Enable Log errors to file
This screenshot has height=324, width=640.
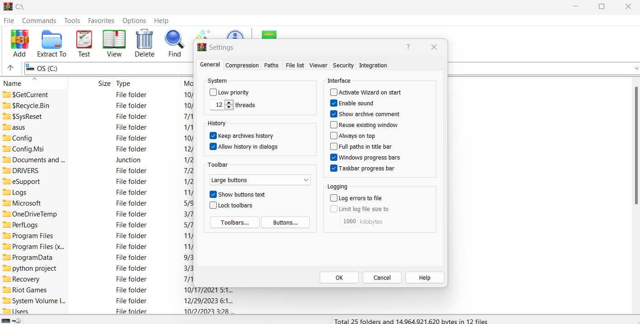coord(333,197)
